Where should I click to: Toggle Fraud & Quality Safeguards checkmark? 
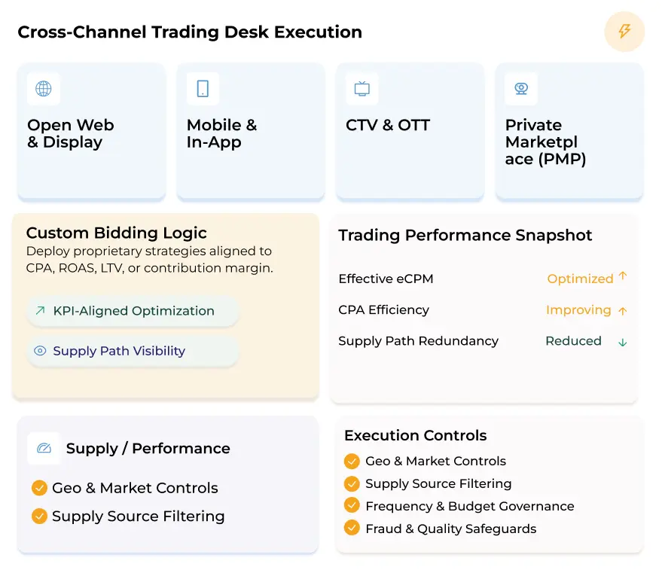(x=352, y=529)
